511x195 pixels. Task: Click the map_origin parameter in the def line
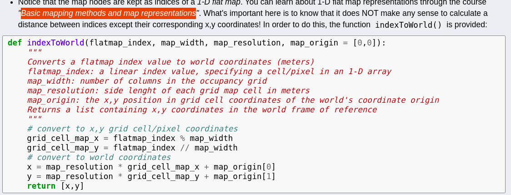314,43
